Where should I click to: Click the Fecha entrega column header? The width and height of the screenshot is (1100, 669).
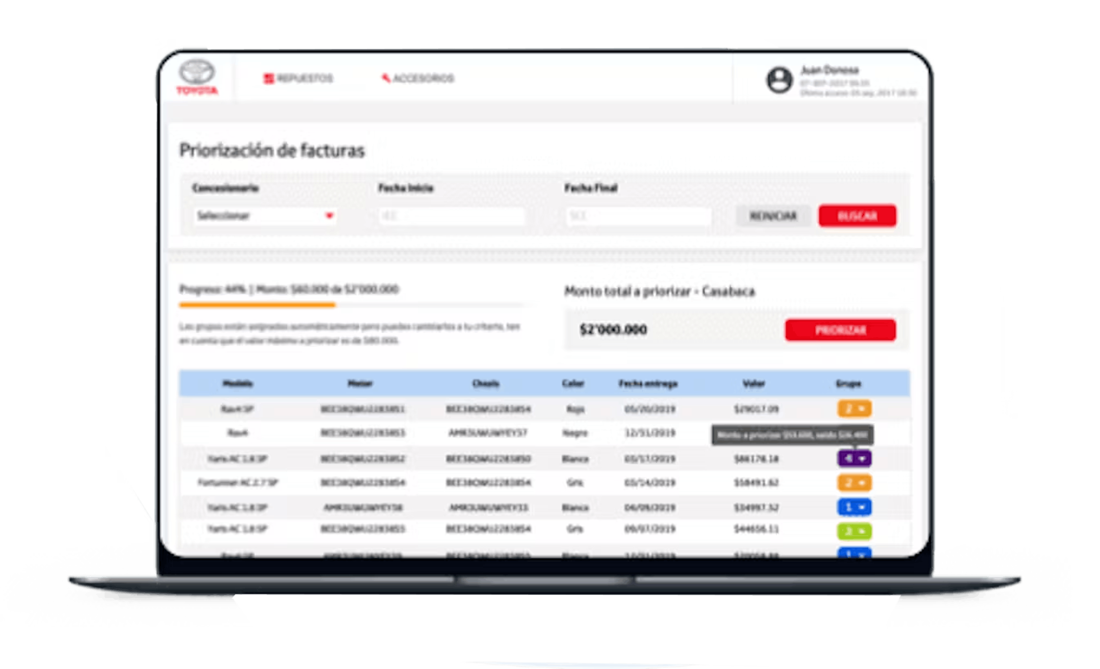click(648, 383)
